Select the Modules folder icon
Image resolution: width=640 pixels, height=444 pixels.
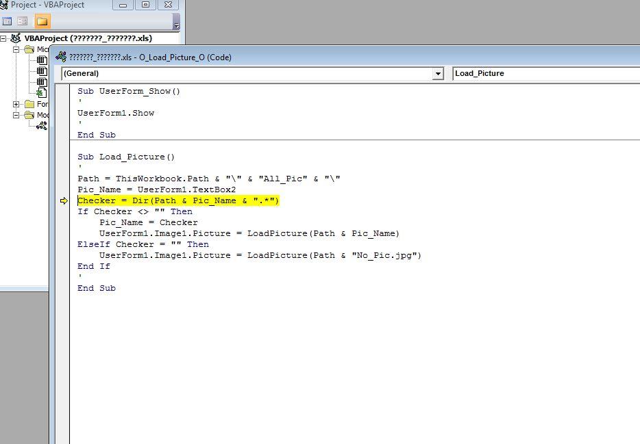[29, 116]
